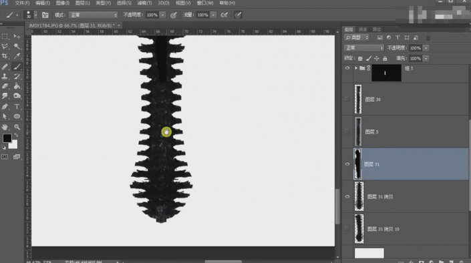Switch to the 路径 panel tab
Viewport: 471px width, 263px height.
click(x=377, y=29)
